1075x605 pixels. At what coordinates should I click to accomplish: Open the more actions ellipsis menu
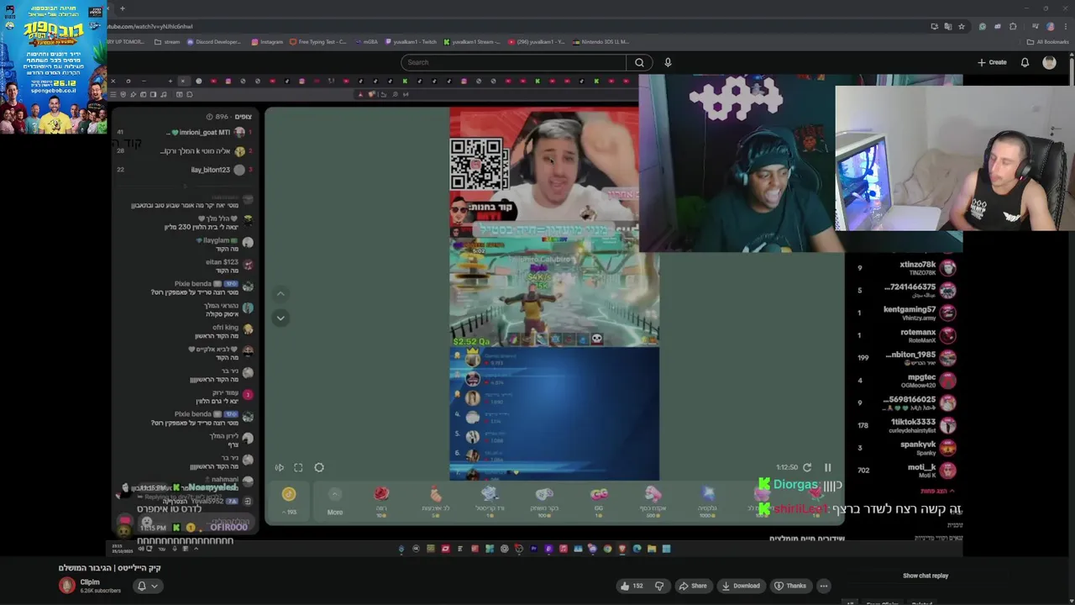pos(824,586)
